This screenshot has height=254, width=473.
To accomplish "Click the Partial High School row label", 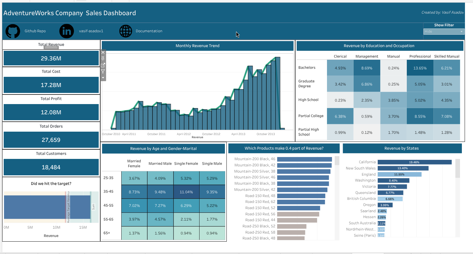I will point(308,132).
